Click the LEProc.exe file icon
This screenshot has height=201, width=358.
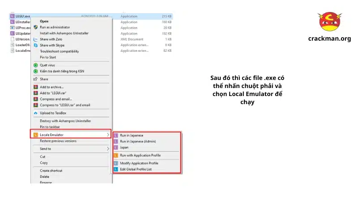pos(13,28)
